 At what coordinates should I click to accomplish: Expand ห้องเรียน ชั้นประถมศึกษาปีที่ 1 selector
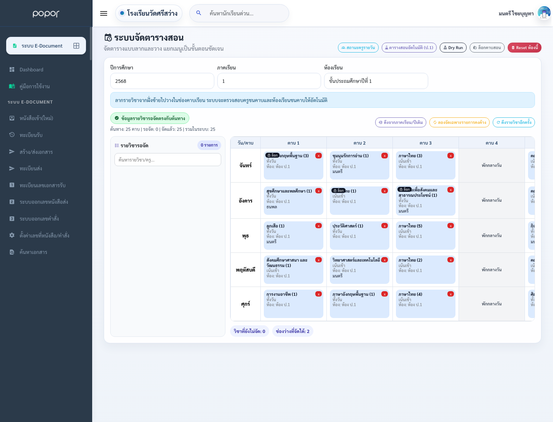pos(376,81)
